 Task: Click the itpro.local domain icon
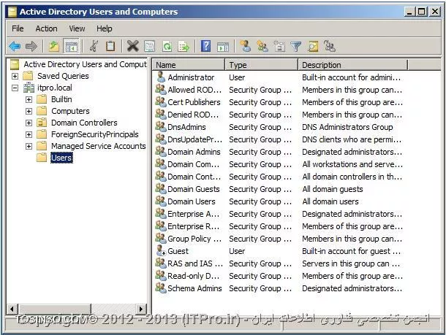tap(29, 88)
